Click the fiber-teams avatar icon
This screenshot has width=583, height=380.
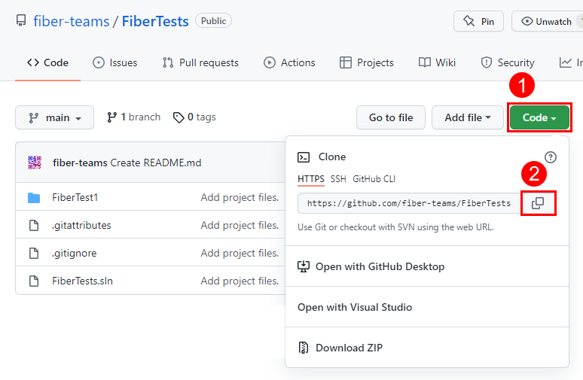point(35,163)
